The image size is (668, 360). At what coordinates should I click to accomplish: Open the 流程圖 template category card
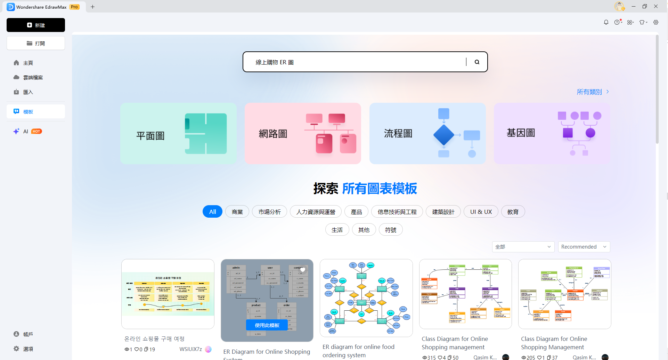[427, 133]
